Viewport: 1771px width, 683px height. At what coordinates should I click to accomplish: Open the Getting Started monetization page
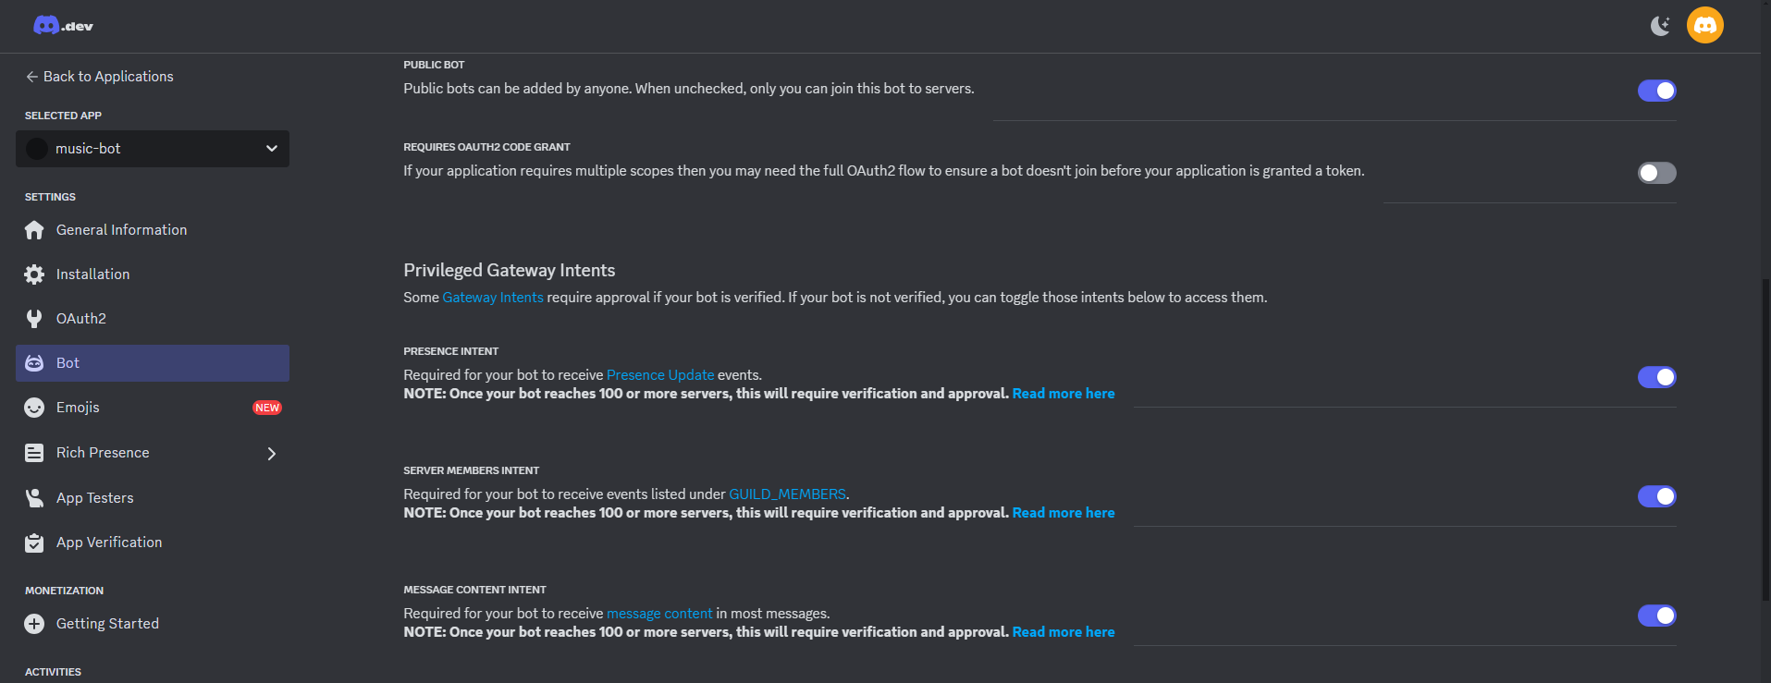pos(107,623)
